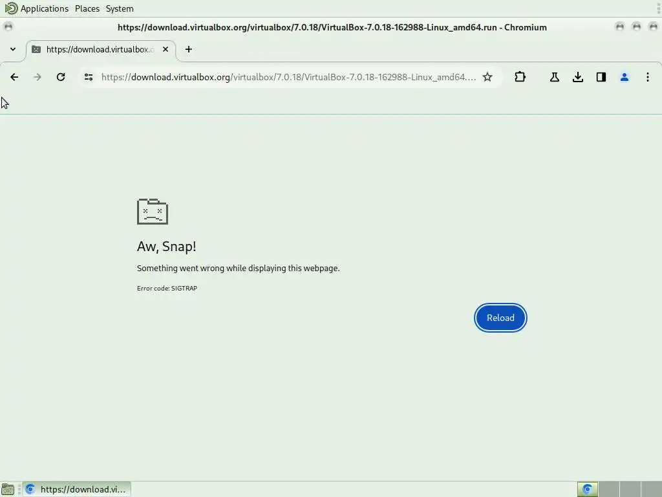Click the sad folder crash icon

pyautogui.click(x=153, y=212)
